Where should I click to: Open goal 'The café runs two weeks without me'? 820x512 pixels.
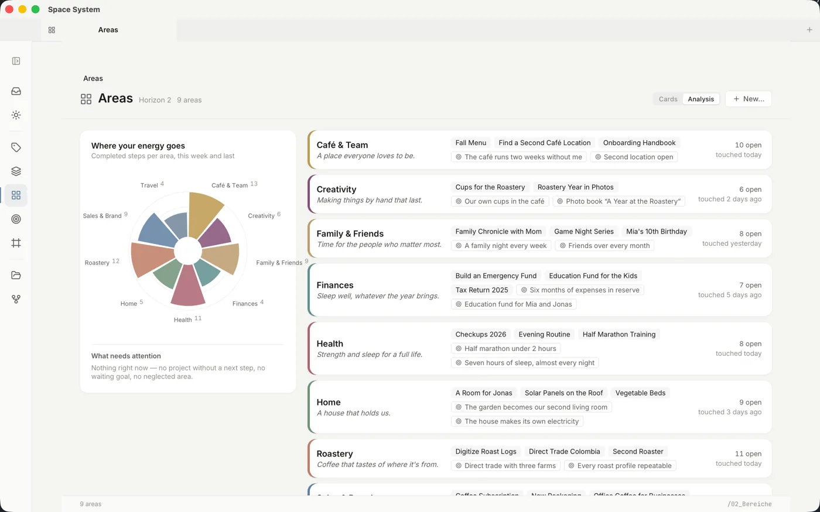coord(519,157)
